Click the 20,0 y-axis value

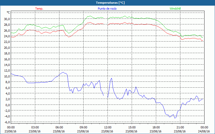7,48
